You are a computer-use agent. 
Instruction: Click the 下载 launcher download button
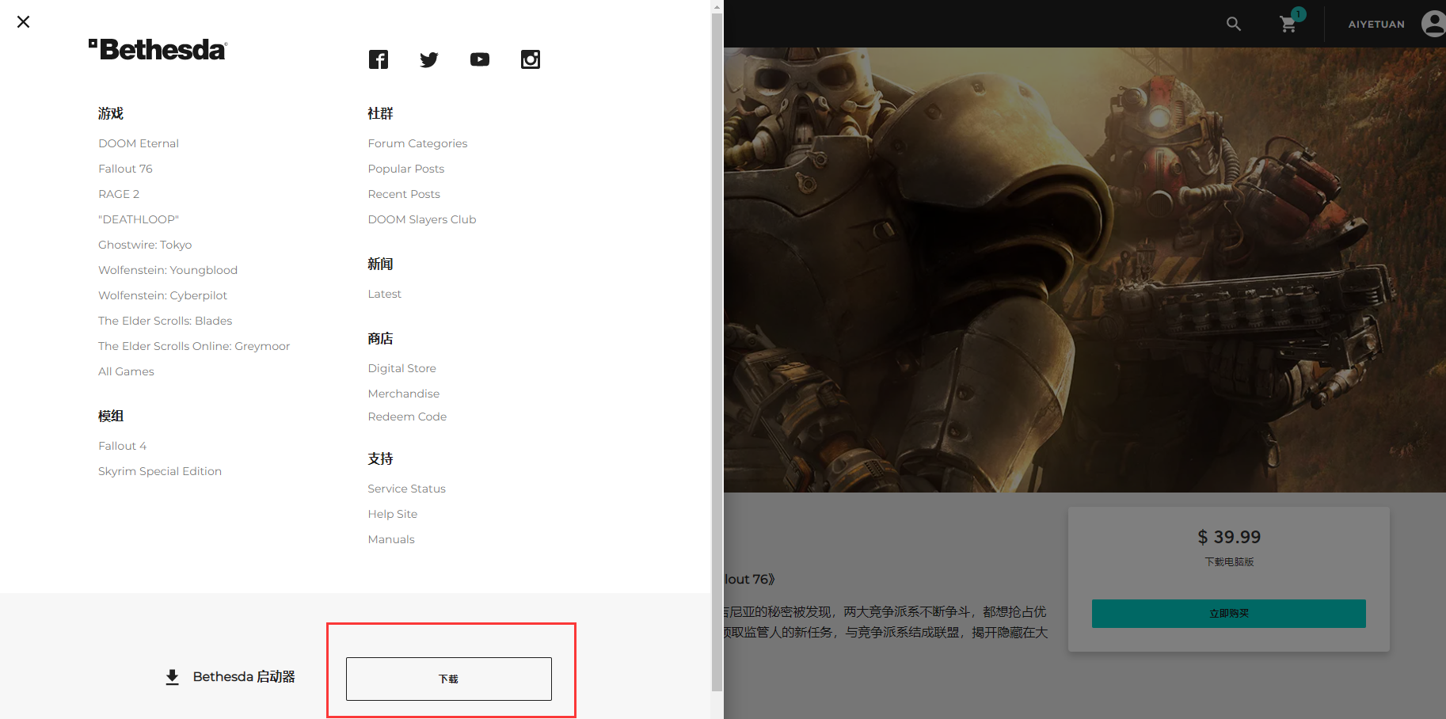449,679
